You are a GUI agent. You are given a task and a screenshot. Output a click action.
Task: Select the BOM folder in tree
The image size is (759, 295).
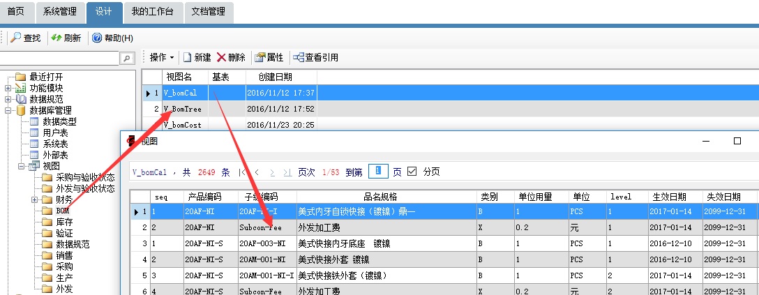tap(62, 211)
